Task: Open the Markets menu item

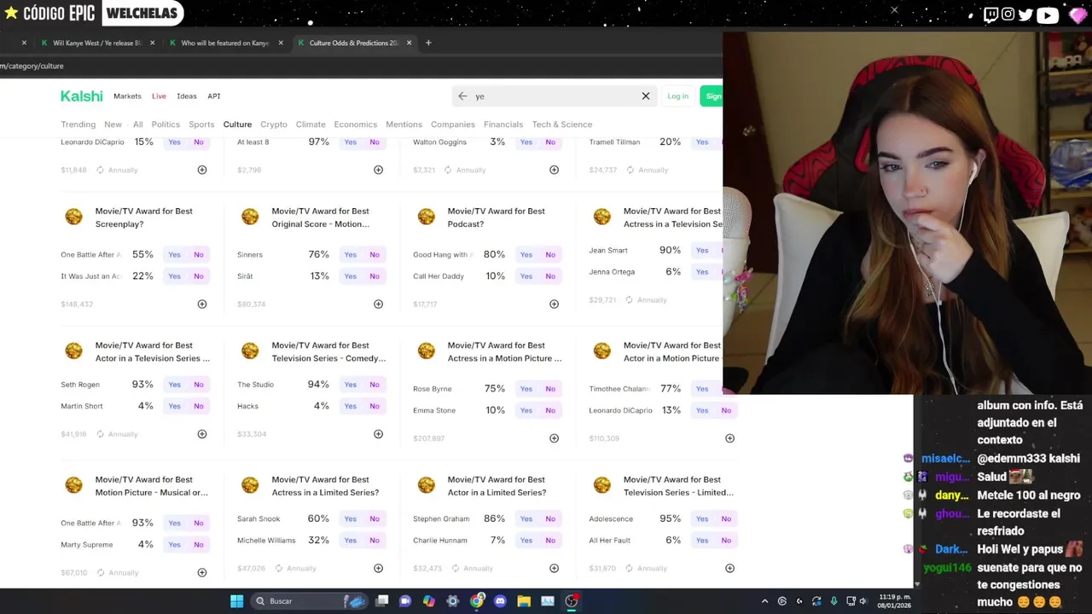Action: pos(127,96)
